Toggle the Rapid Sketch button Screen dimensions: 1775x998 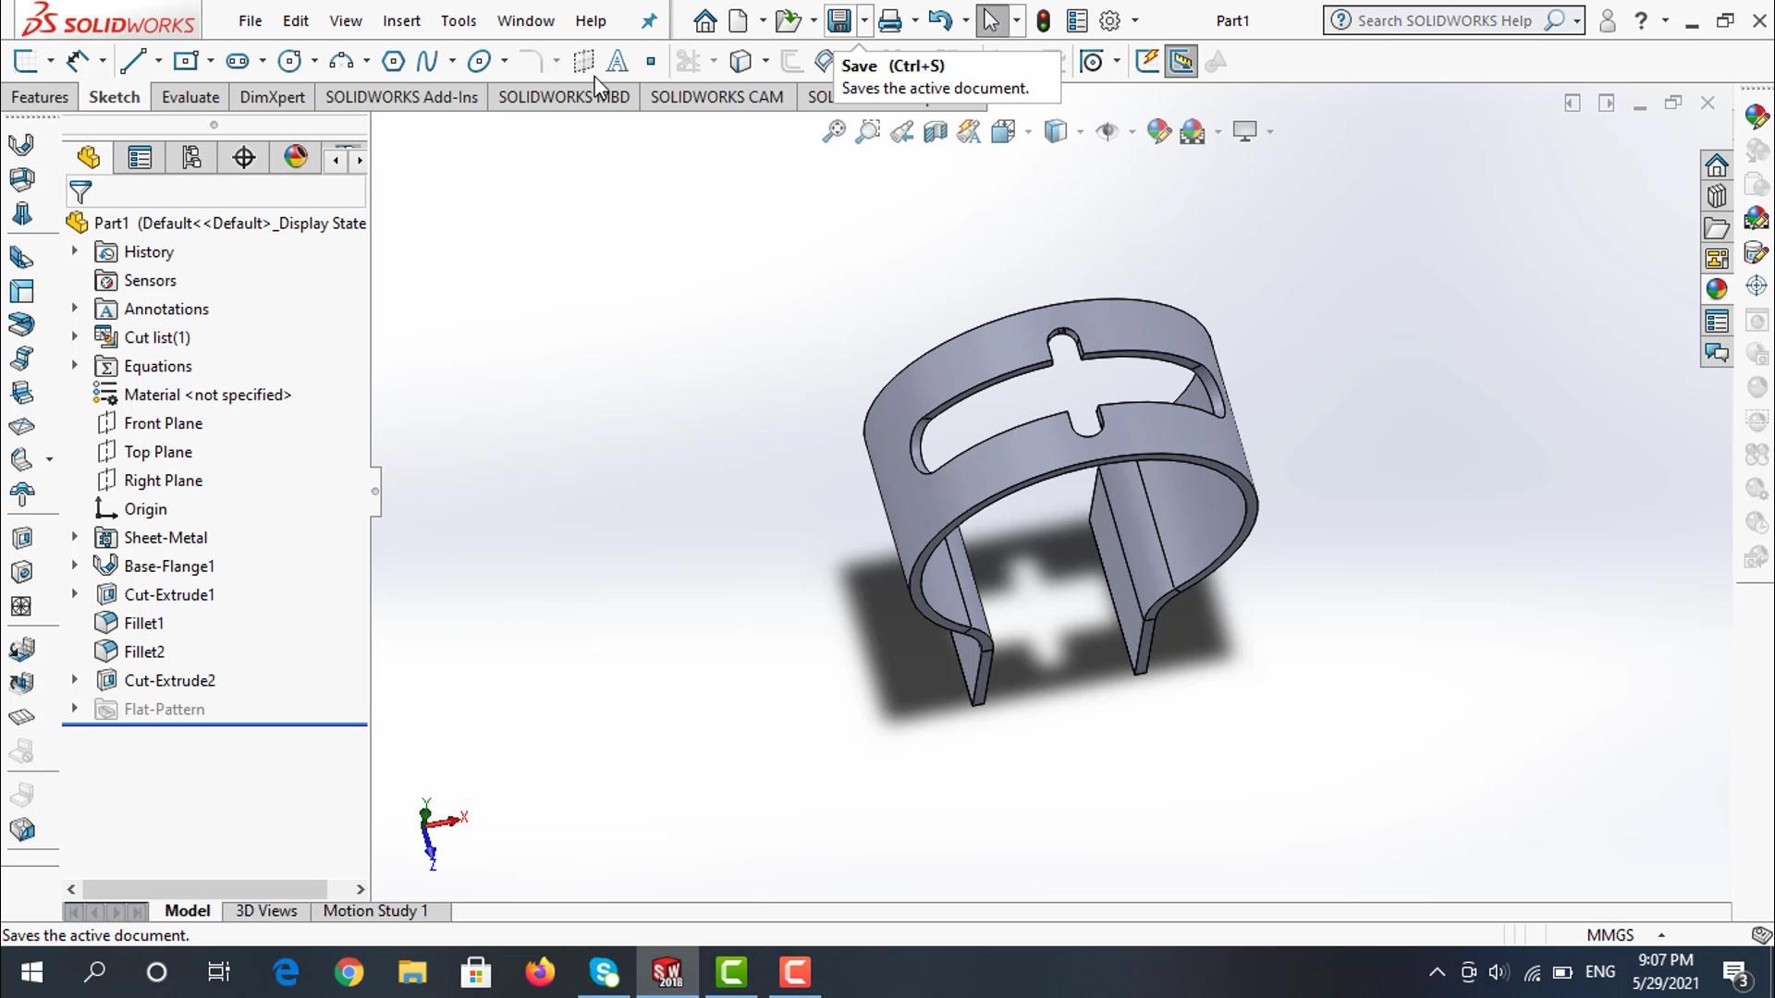coord(1147,62)
